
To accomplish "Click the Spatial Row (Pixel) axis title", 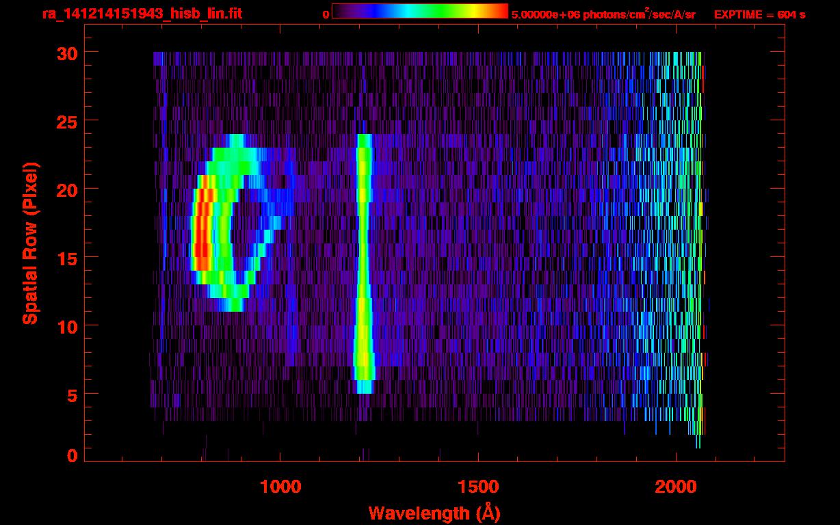I will 30,243.
